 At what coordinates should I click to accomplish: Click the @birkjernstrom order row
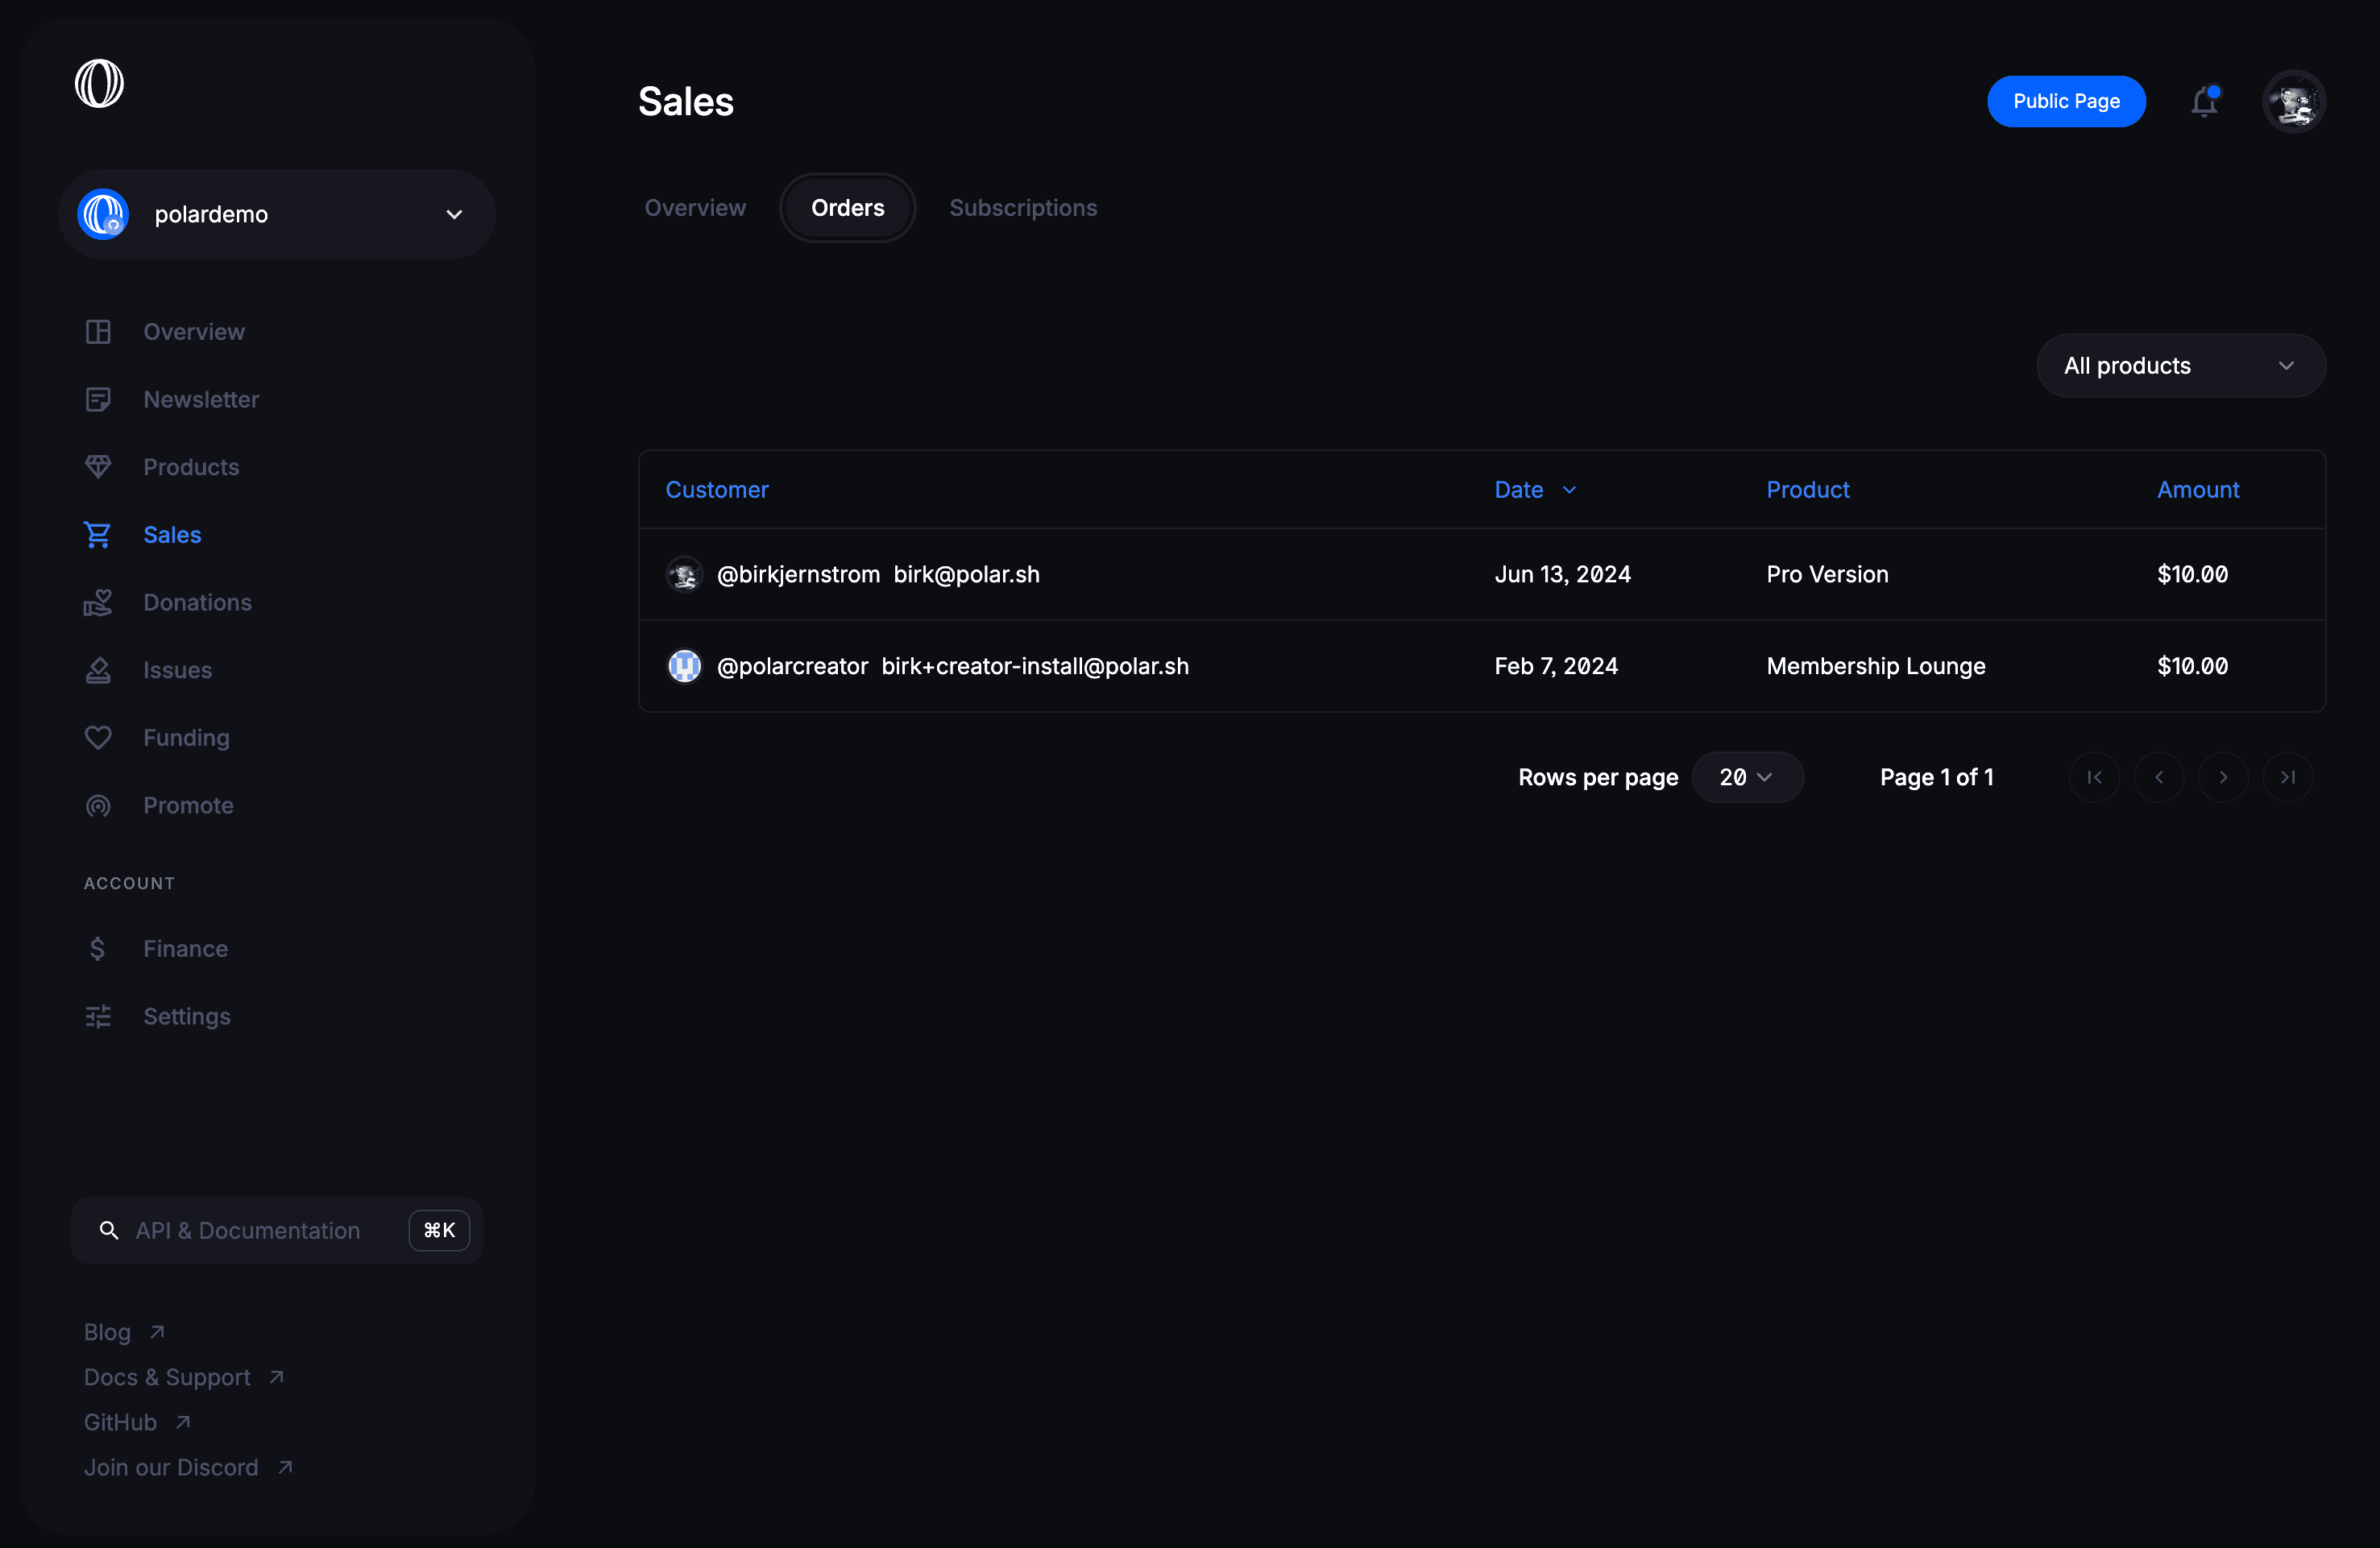1482,572
